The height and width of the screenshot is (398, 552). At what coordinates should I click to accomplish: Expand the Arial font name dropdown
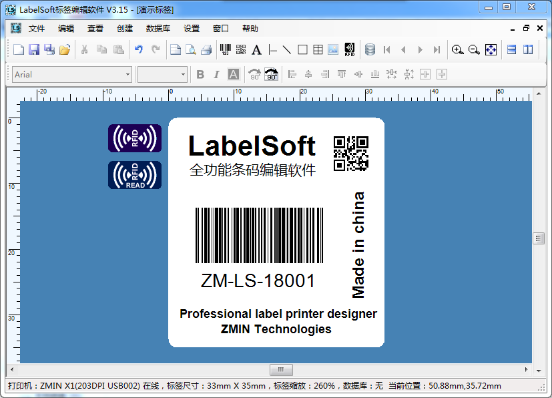127,74
